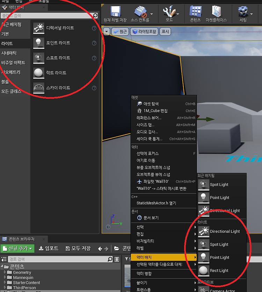The image size is (262, 292).
Task: Pick Rect Light in Lights submenu
Action: click(x=222, y=270)
